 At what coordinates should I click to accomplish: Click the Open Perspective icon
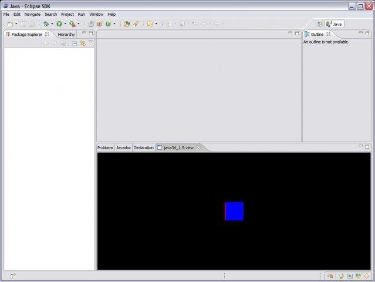pos(320,24)
